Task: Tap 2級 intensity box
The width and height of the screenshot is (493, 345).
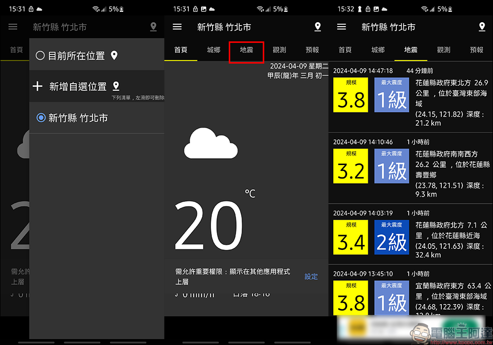Action: (392, 237)
